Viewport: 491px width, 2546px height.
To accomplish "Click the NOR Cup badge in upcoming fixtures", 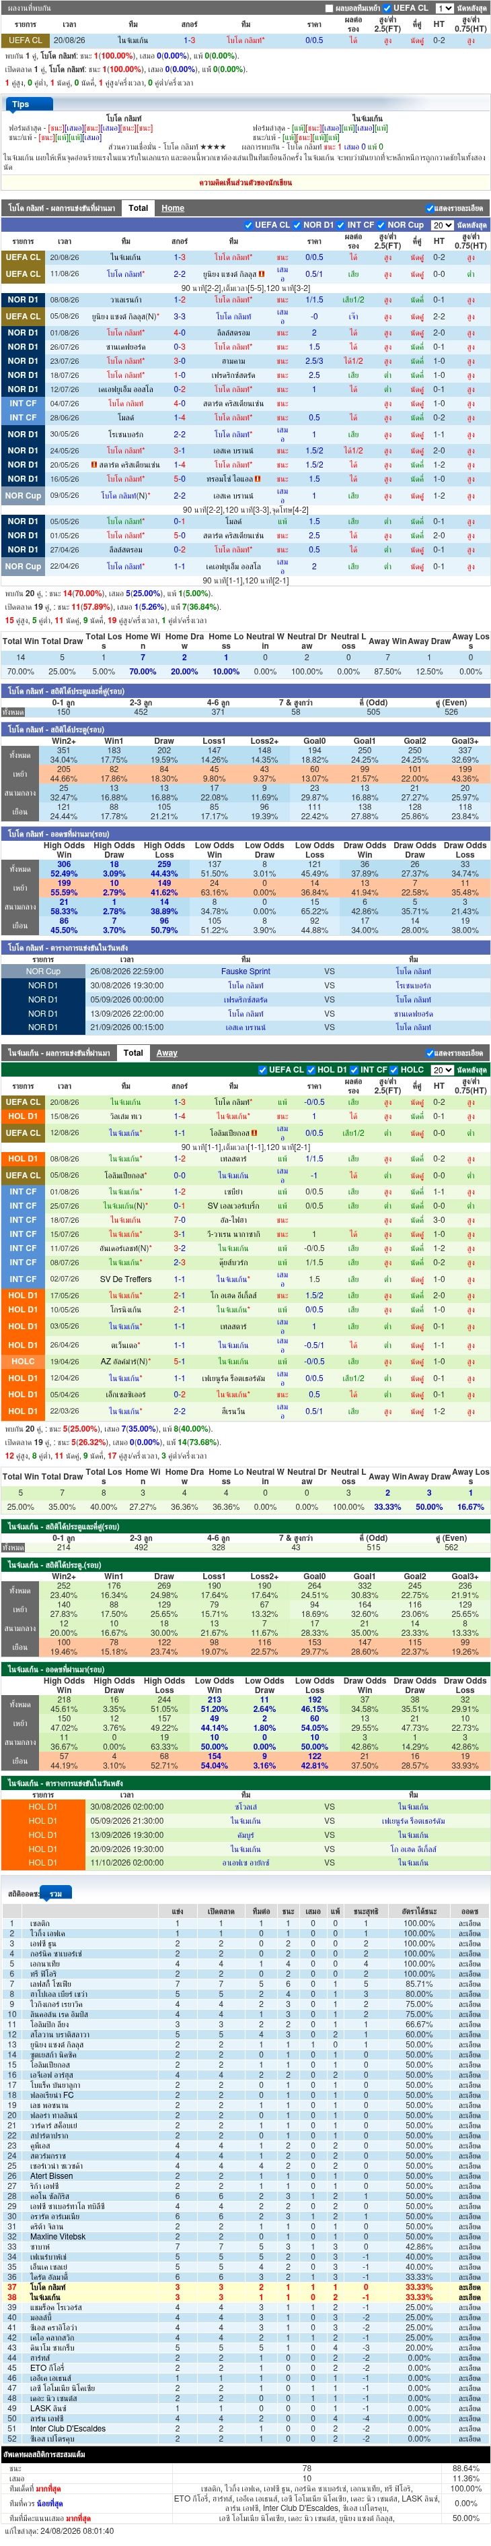I will pyautogui.click(x=42, y=972).
